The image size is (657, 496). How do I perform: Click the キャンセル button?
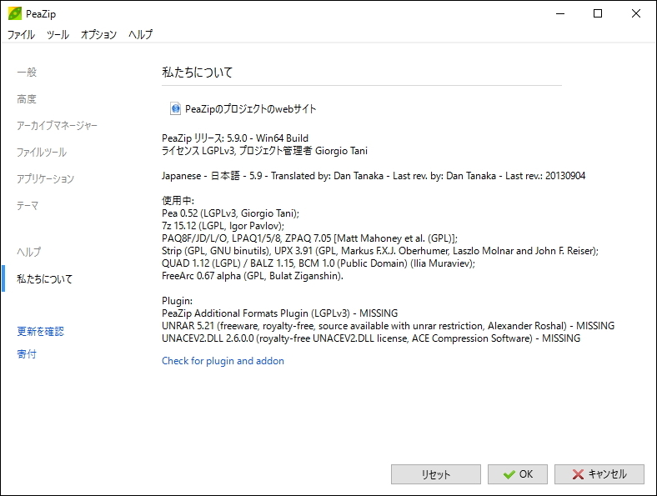599,474
